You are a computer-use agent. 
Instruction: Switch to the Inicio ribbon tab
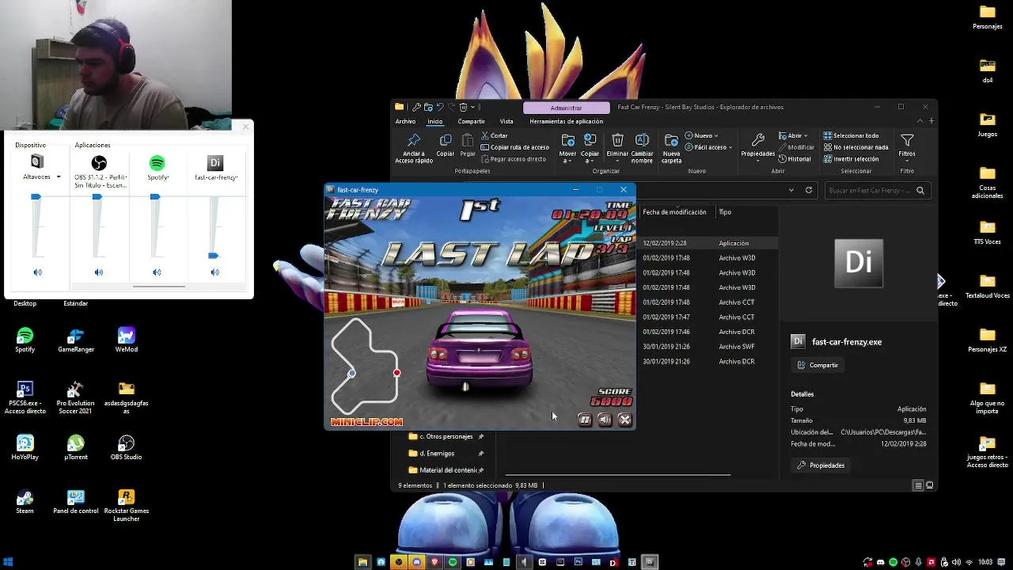(435, 121)
